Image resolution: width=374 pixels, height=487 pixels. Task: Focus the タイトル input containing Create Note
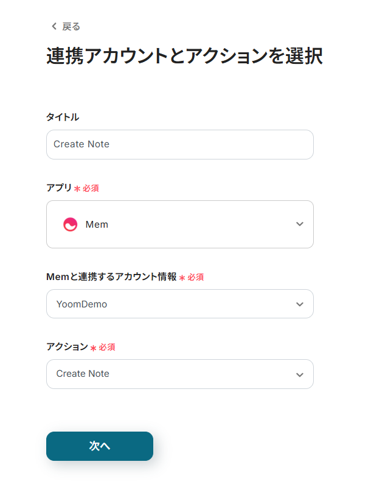click(x=179, y=144)
